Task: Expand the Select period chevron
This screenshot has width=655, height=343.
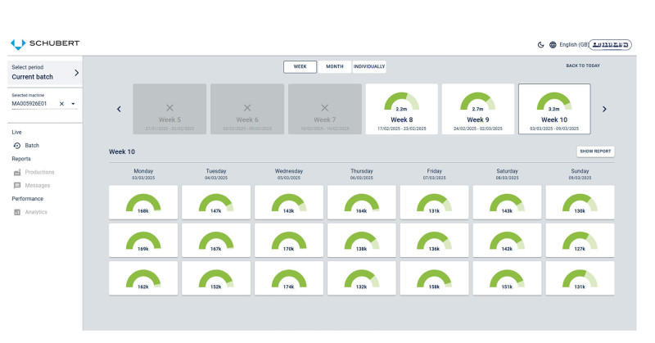Action: pos(76,73)
